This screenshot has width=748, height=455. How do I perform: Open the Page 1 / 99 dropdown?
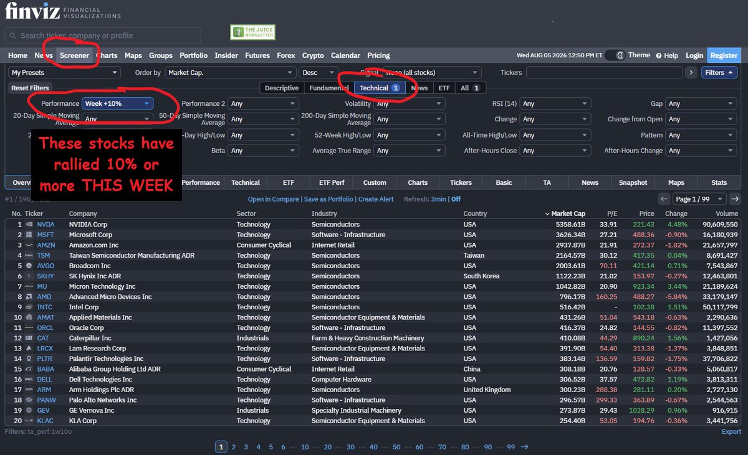pyautogui.click(x=699, y=199)
